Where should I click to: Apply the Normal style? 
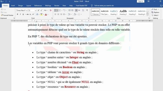[96, 12]
